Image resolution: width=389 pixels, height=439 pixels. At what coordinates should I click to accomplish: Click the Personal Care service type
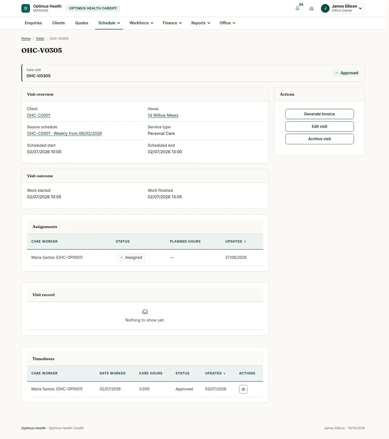(x=161, y=134)
